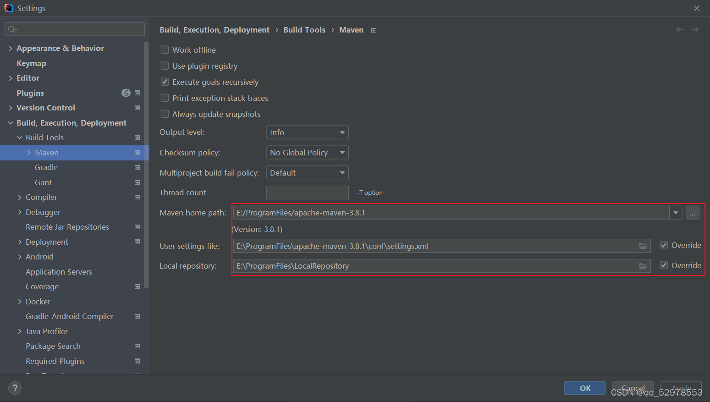This screenshot has height=402, width=710.
Task: Click project-level icon beside Deployment
Action: [137, 242]
